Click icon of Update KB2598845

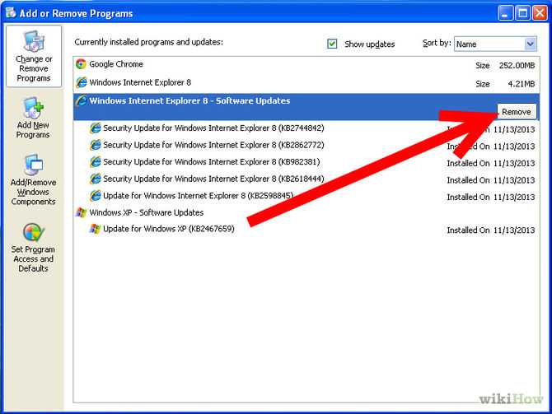coord(95,196)
